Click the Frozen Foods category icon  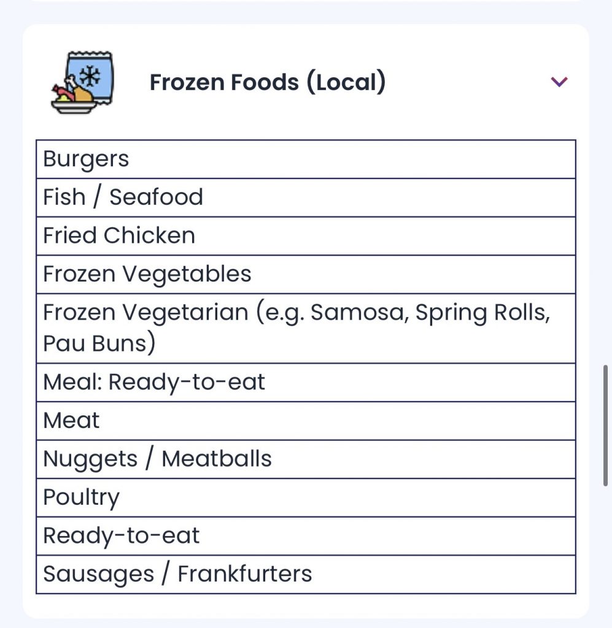pyautogui.click(x=82, y=83)
